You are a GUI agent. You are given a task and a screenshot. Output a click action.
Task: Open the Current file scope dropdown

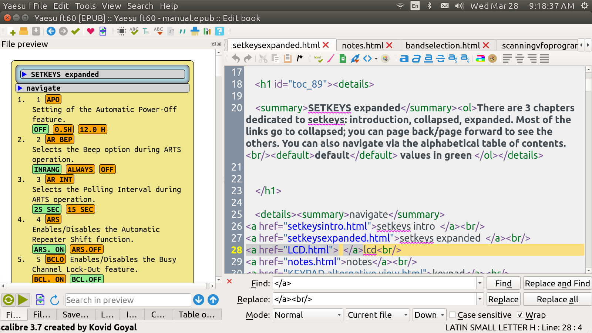[378, 315]
